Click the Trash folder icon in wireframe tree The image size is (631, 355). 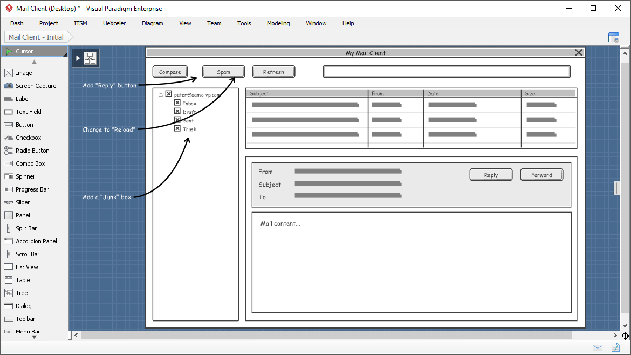pos(177,128)
